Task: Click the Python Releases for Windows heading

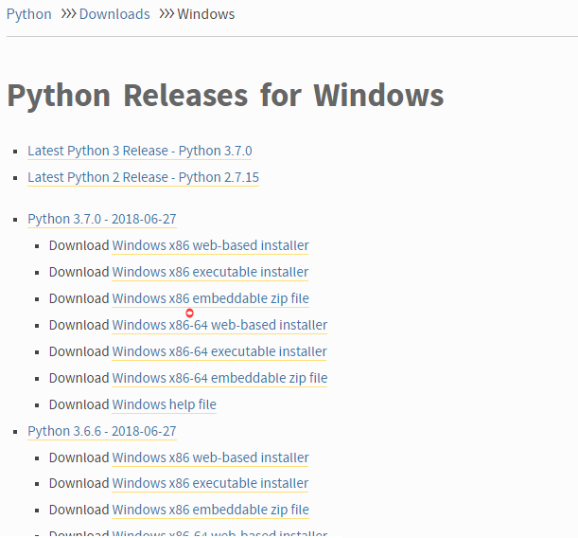Action: click(225, 96)
